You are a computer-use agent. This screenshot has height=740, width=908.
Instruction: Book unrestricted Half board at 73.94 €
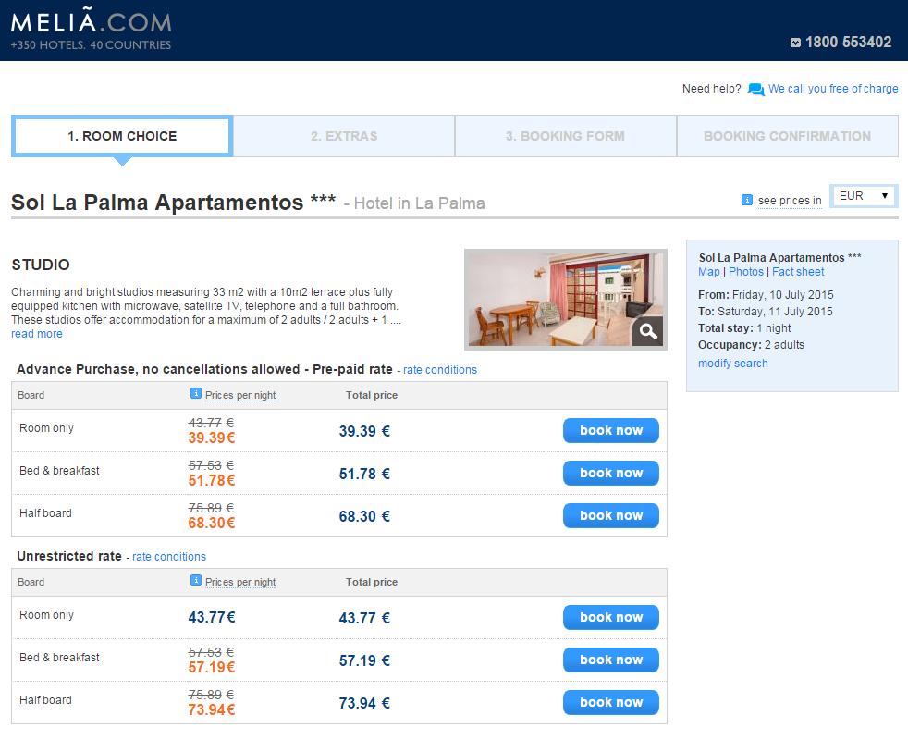point(611,702)
